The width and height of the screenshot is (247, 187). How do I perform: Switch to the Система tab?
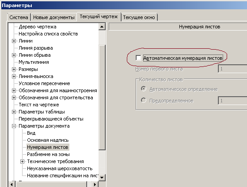(x=19, y=17)
